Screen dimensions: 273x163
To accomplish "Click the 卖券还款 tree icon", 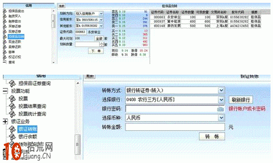I will coord(5,47).
